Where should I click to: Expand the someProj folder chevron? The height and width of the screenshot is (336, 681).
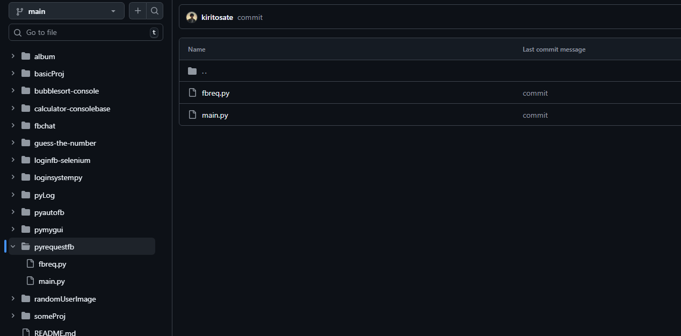pyautogui.click(x=13, y=316)
